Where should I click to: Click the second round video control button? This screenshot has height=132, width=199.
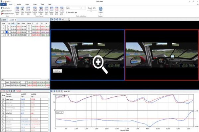coord(55,19)
